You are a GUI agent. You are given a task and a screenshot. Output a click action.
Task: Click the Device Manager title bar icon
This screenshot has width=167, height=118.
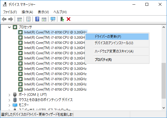click(x=5, y=4)
